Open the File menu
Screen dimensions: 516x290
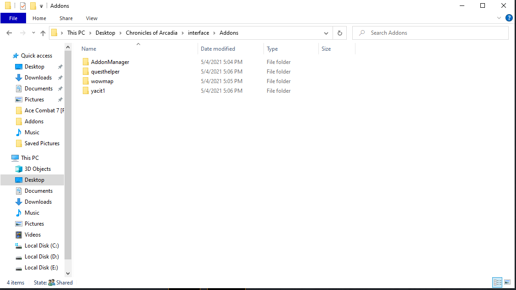(13, 18)
